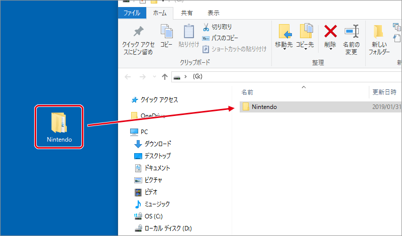The width and height of the screenshot is (402, 236).
Task: Click the Back navigation arrow
Action: point(128,77)
